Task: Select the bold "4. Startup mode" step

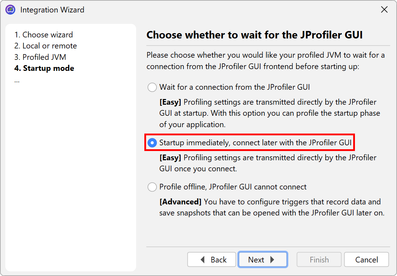Action: (x=44, y=68)
